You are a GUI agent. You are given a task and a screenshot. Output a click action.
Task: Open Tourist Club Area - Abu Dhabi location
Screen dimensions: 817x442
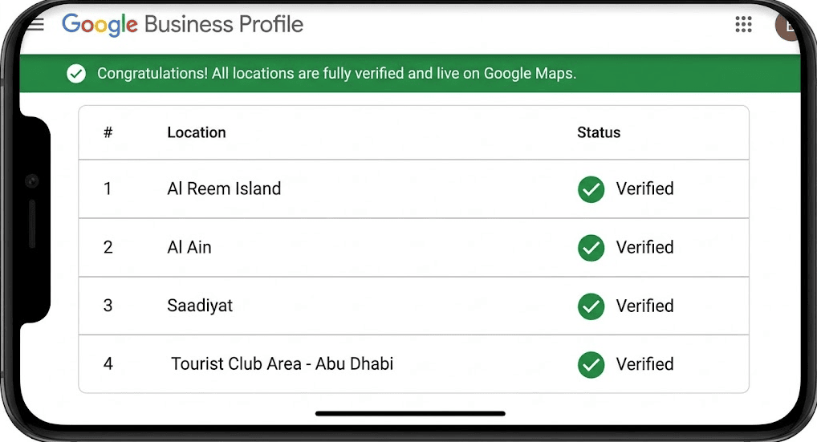point(282,363)
